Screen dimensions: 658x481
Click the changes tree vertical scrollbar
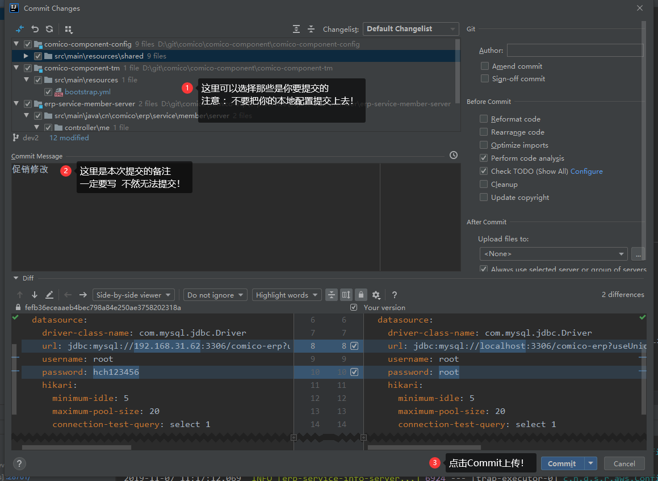[458, 72]
